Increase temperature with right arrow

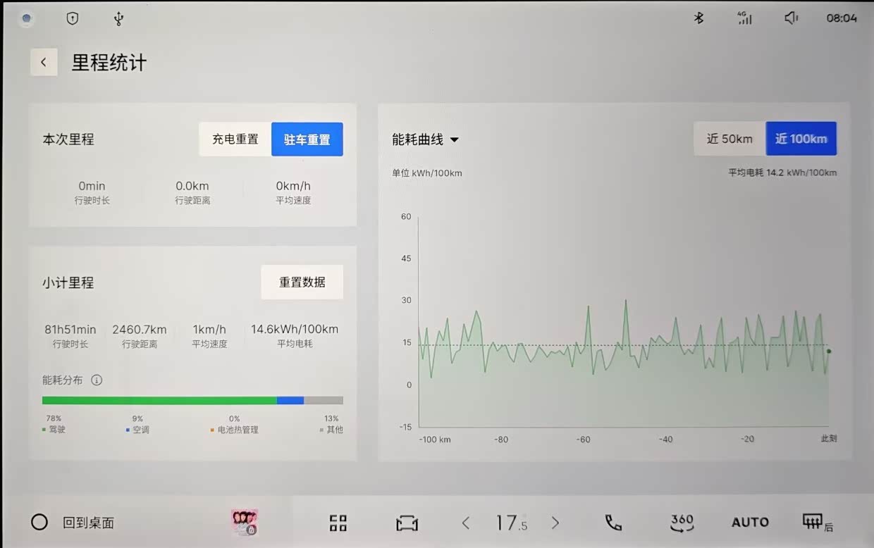tap(555, 523)
